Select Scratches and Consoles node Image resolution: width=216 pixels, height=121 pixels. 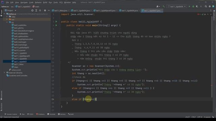18,76
